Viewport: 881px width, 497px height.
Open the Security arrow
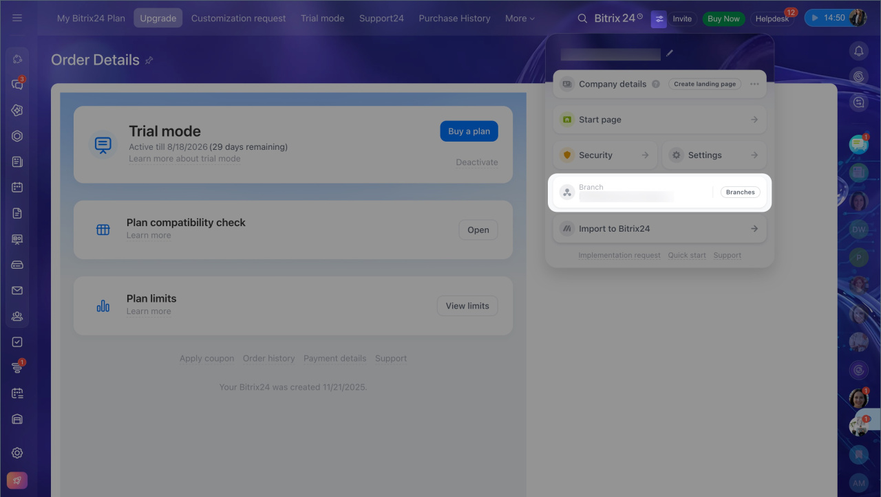point(645,155)
